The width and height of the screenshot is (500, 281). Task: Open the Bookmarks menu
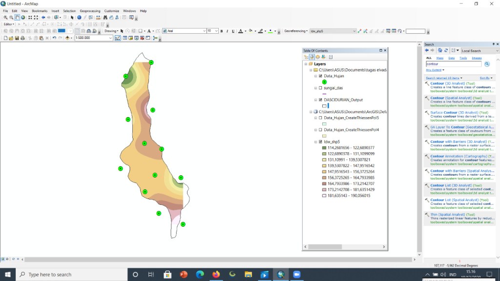(x=40, y=11)
